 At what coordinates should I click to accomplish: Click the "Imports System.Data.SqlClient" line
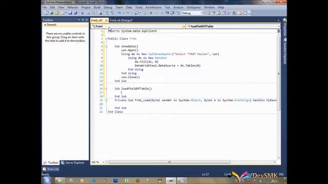(132, 31)
